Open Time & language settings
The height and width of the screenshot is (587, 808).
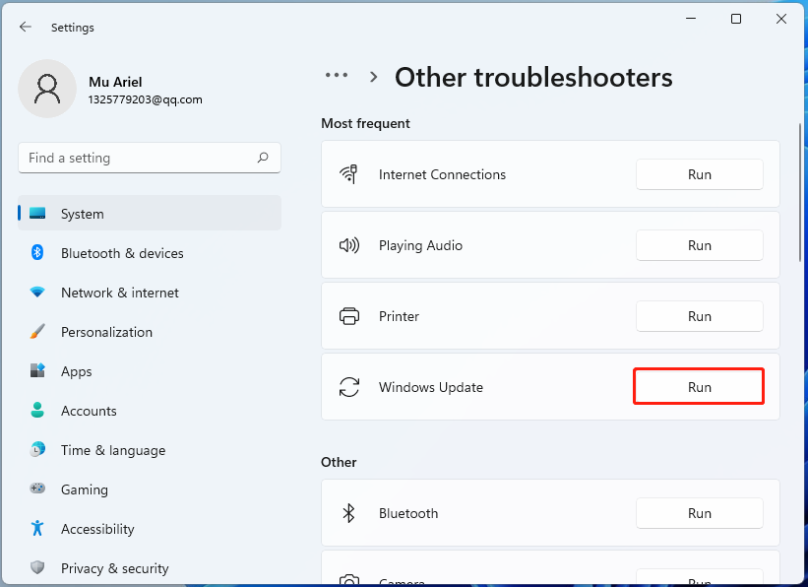pos(150,450)
